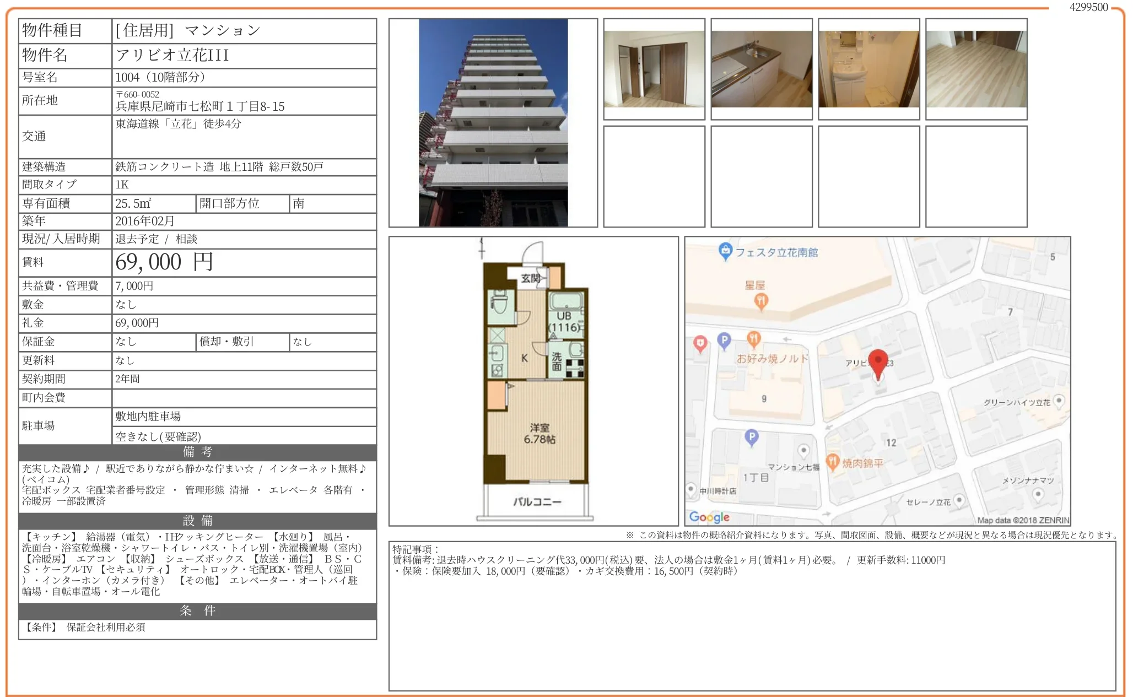This screenshot has height=697, width=1133.
Task: Click the お好み焼ノルド restaurant icon
Action: click(753, 338)
